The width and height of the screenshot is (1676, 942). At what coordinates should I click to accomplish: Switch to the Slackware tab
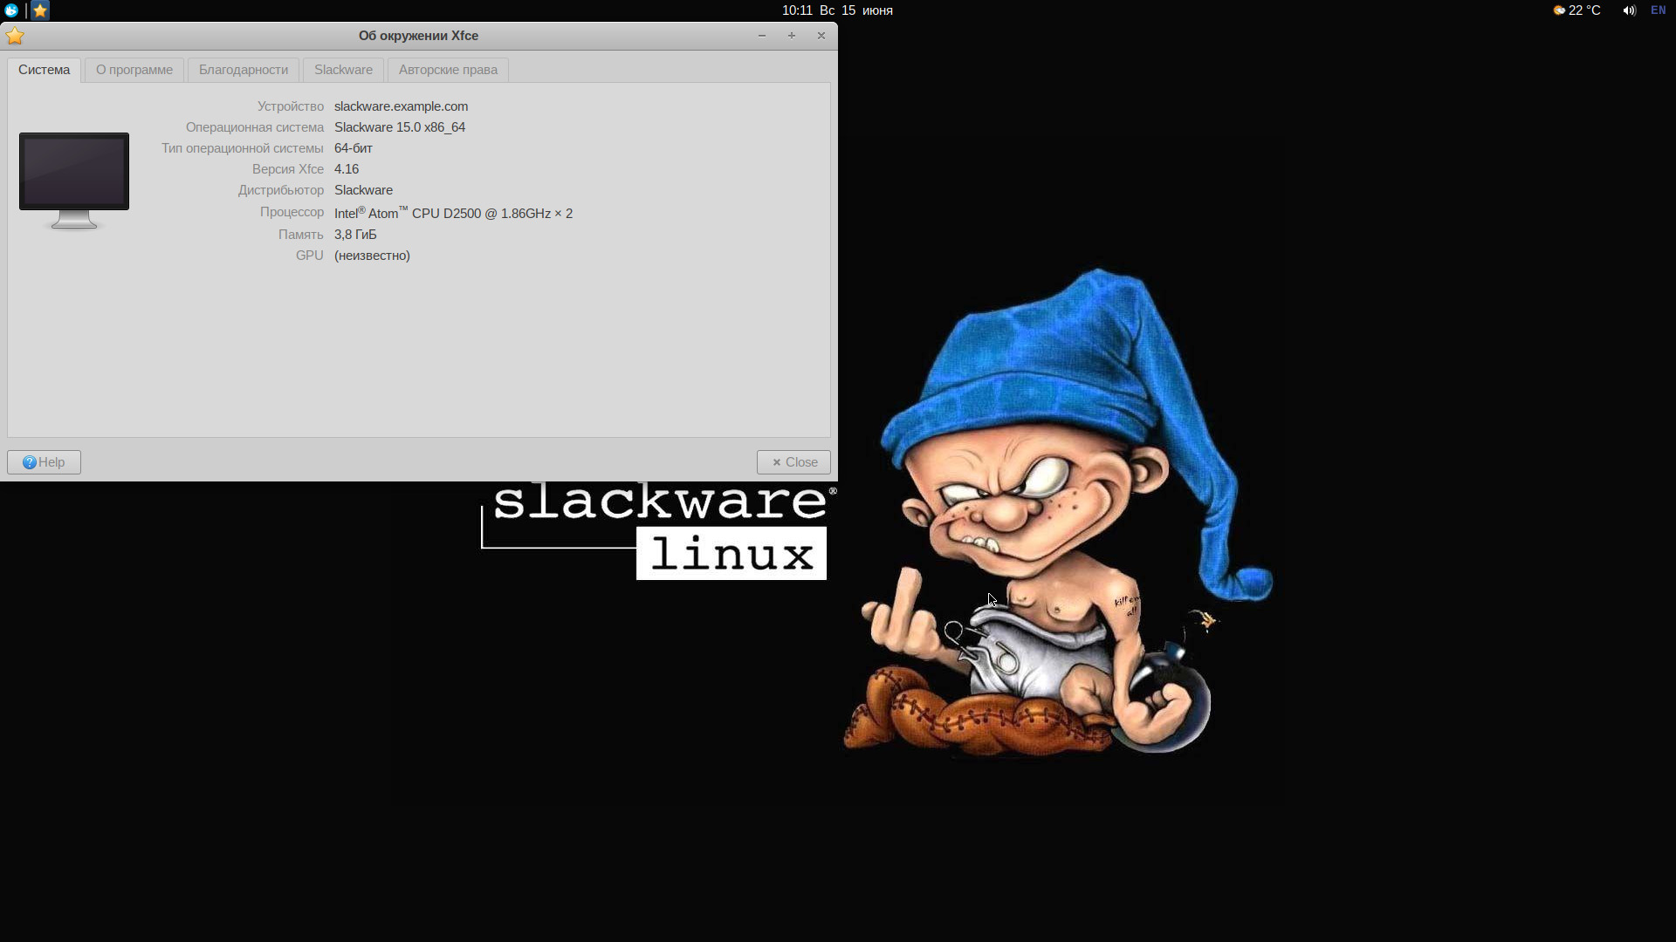pos(343,70)
